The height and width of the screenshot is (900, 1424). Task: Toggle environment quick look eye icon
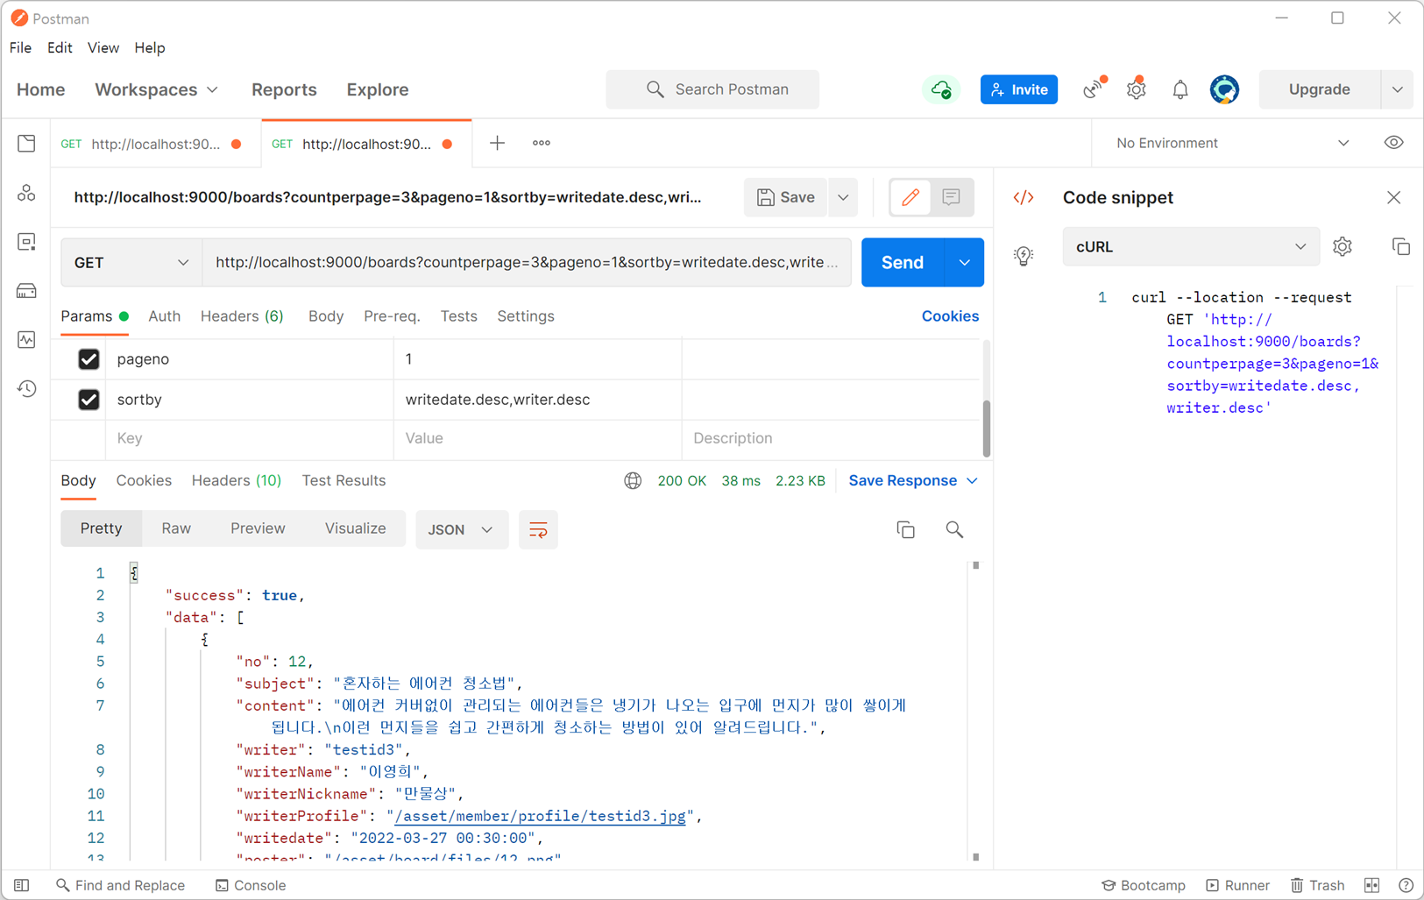click(x=1393, y=143)
